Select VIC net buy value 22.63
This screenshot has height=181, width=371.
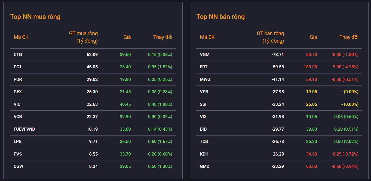(92, 104)
